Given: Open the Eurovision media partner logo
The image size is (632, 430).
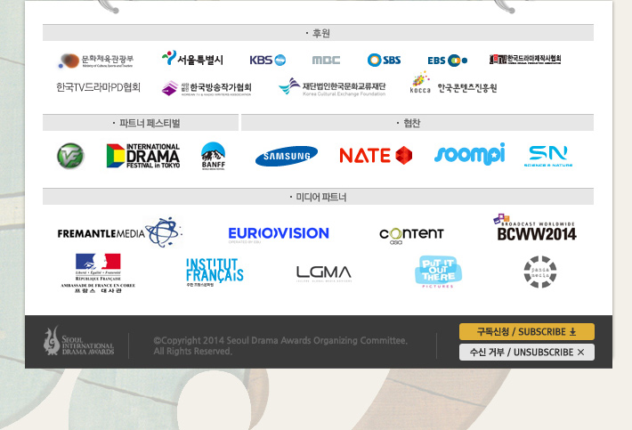Looking at the screenshot, I should pos(279,234).
